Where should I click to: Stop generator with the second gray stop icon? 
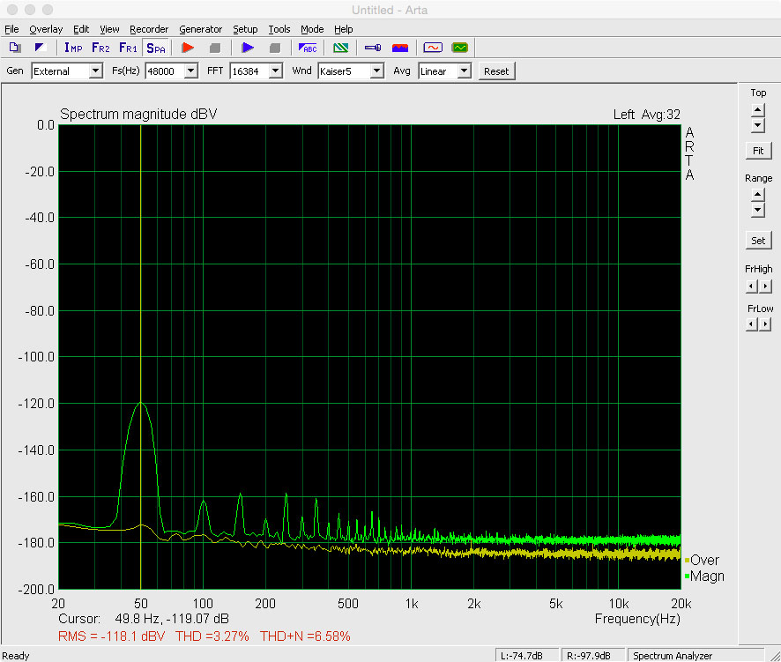(274, 48)
